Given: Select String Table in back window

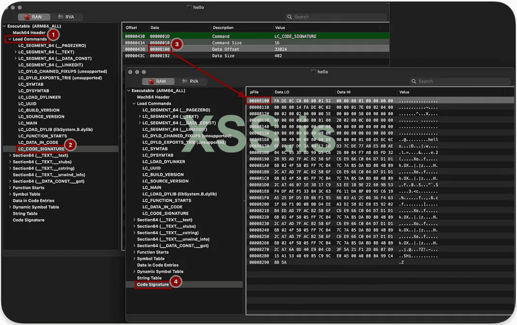Looking at the screenshot, I should tap(25, 214).
